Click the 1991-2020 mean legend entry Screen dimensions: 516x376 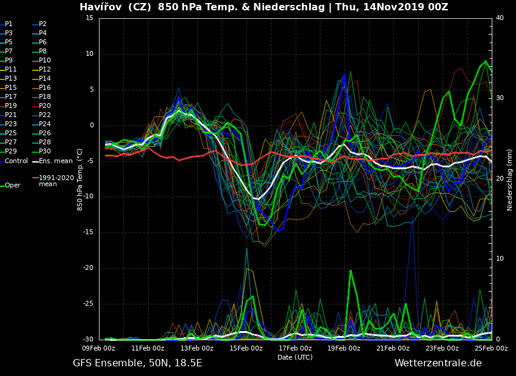point(56,181)
